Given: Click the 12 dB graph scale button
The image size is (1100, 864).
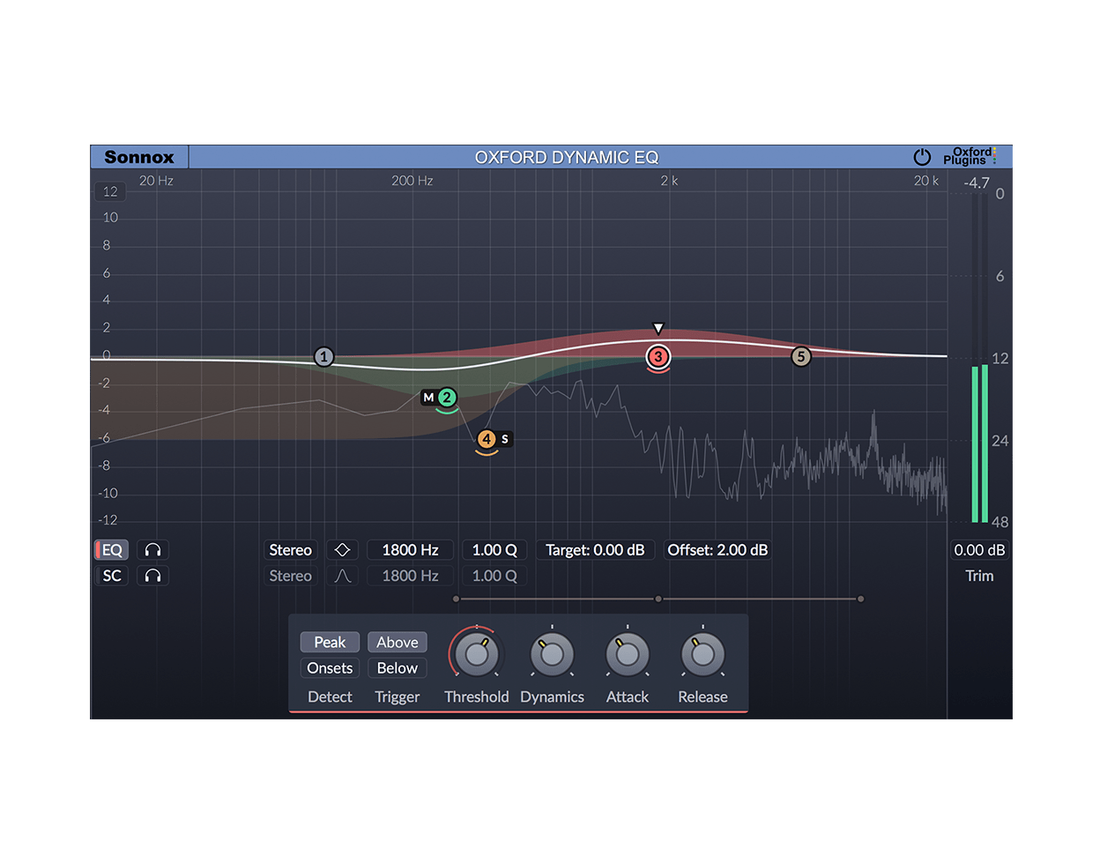Looking at the screenshot, I should [x=110, y=191].
